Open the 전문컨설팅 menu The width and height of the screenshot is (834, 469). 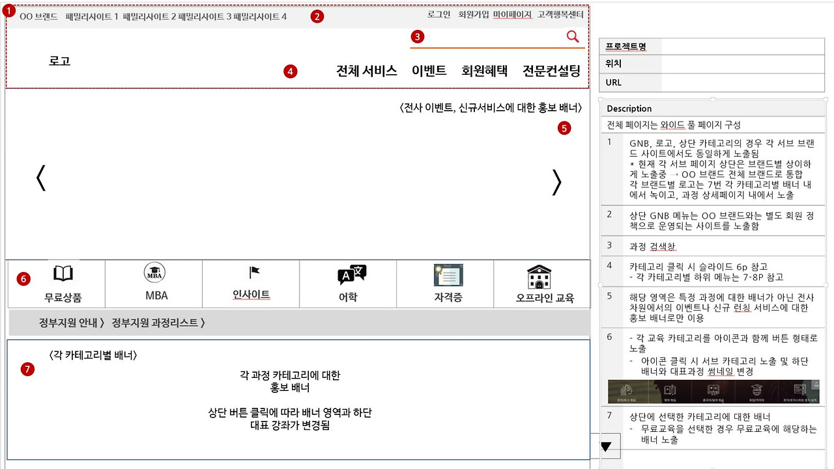551,71
